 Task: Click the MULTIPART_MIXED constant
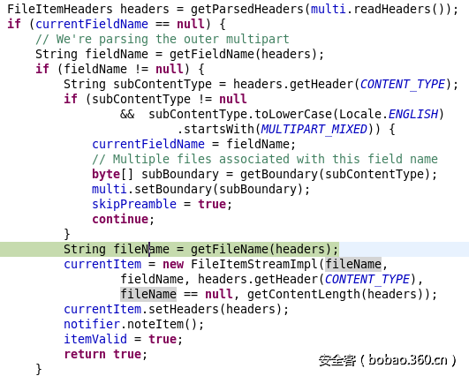[x=314, y=130]
